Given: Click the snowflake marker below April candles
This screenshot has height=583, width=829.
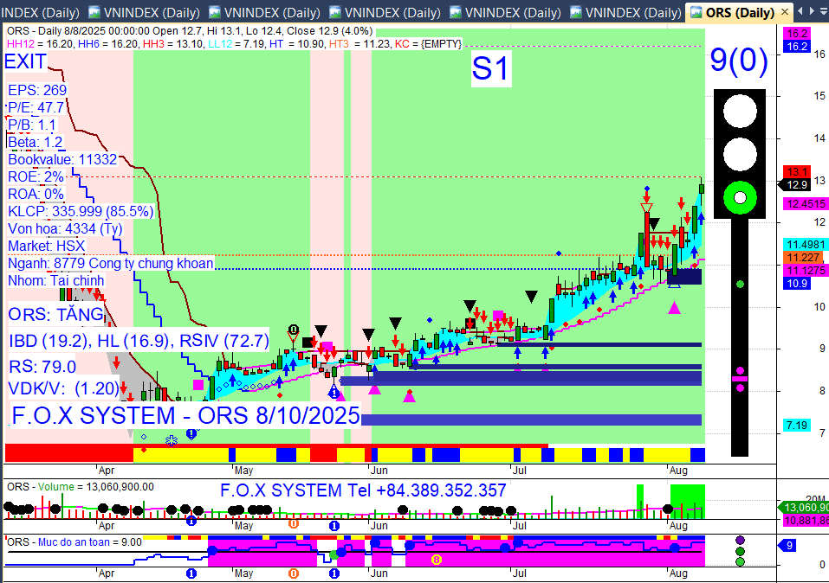Looking at the screenshot, I should click(172, 440).
